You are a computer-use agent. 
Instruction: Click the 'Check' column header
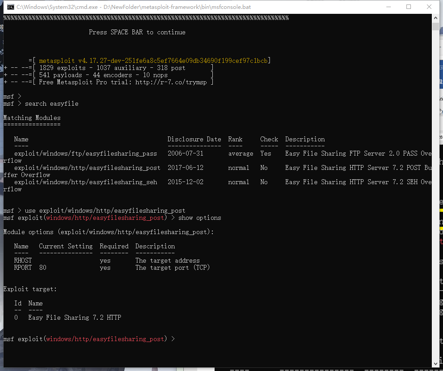269,139
